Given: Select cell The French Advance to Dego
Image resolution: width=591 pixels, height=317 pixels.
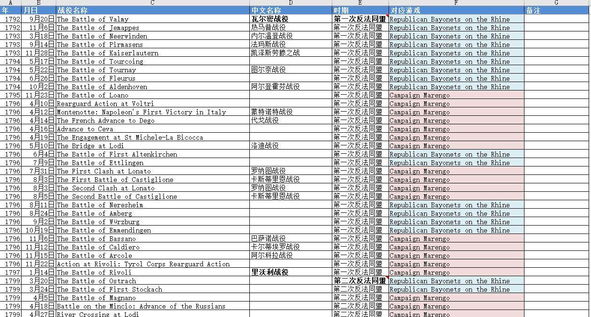Looking at the screenshot, I should 152,121.
